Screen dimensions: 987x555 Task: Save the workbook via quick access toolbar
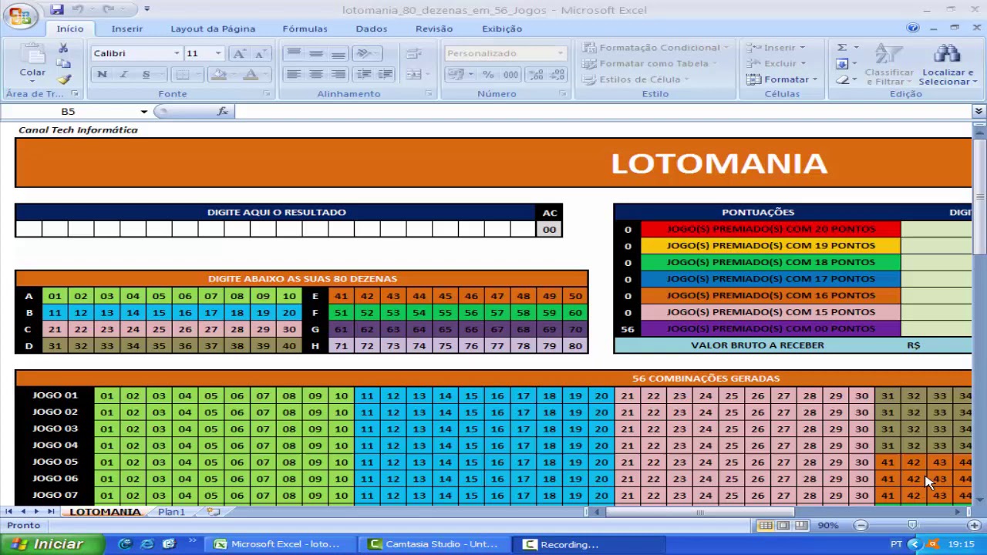point(57,10)
